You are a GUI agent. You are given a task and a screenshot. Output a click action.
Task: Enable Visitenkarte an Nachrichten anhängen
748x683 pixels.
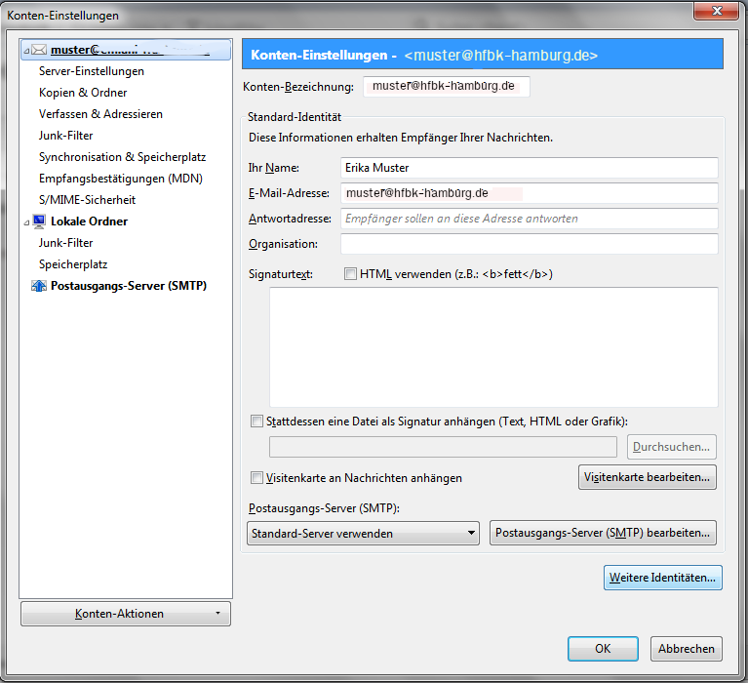pos(257,478)
